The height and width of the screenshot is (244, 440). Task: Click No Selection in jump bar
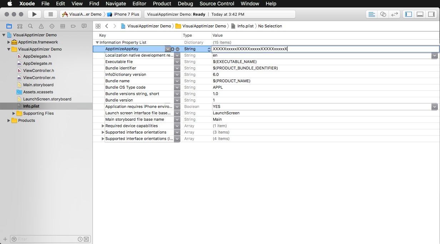point(270,26)
